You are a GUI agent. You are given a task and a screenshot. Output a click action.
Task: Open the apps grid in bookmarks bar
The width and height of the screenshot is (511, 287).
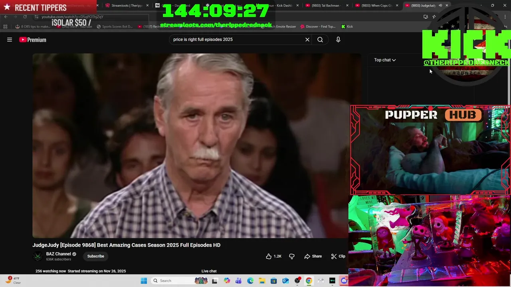point(5,26)
